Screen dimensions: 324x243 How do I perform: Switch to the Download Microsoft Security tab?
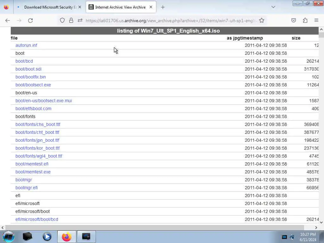pos(50,7)
